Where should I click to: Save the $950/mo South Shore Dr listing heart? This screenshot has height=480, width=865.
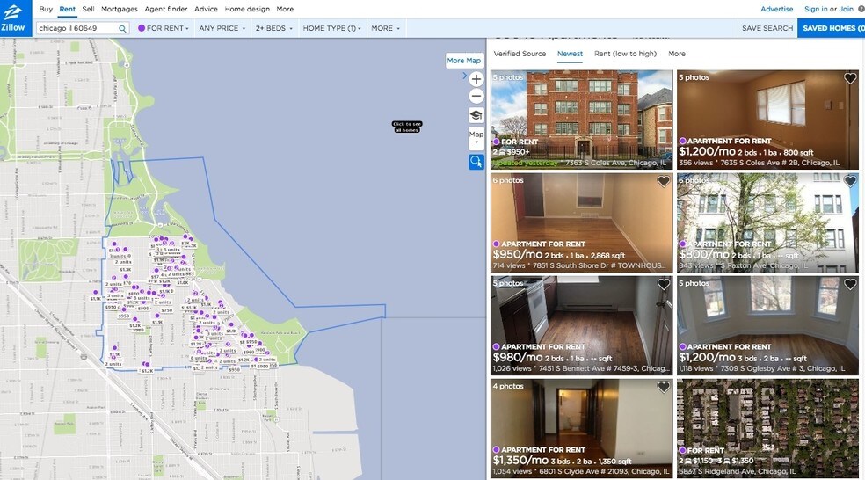[x=664, y=181]
